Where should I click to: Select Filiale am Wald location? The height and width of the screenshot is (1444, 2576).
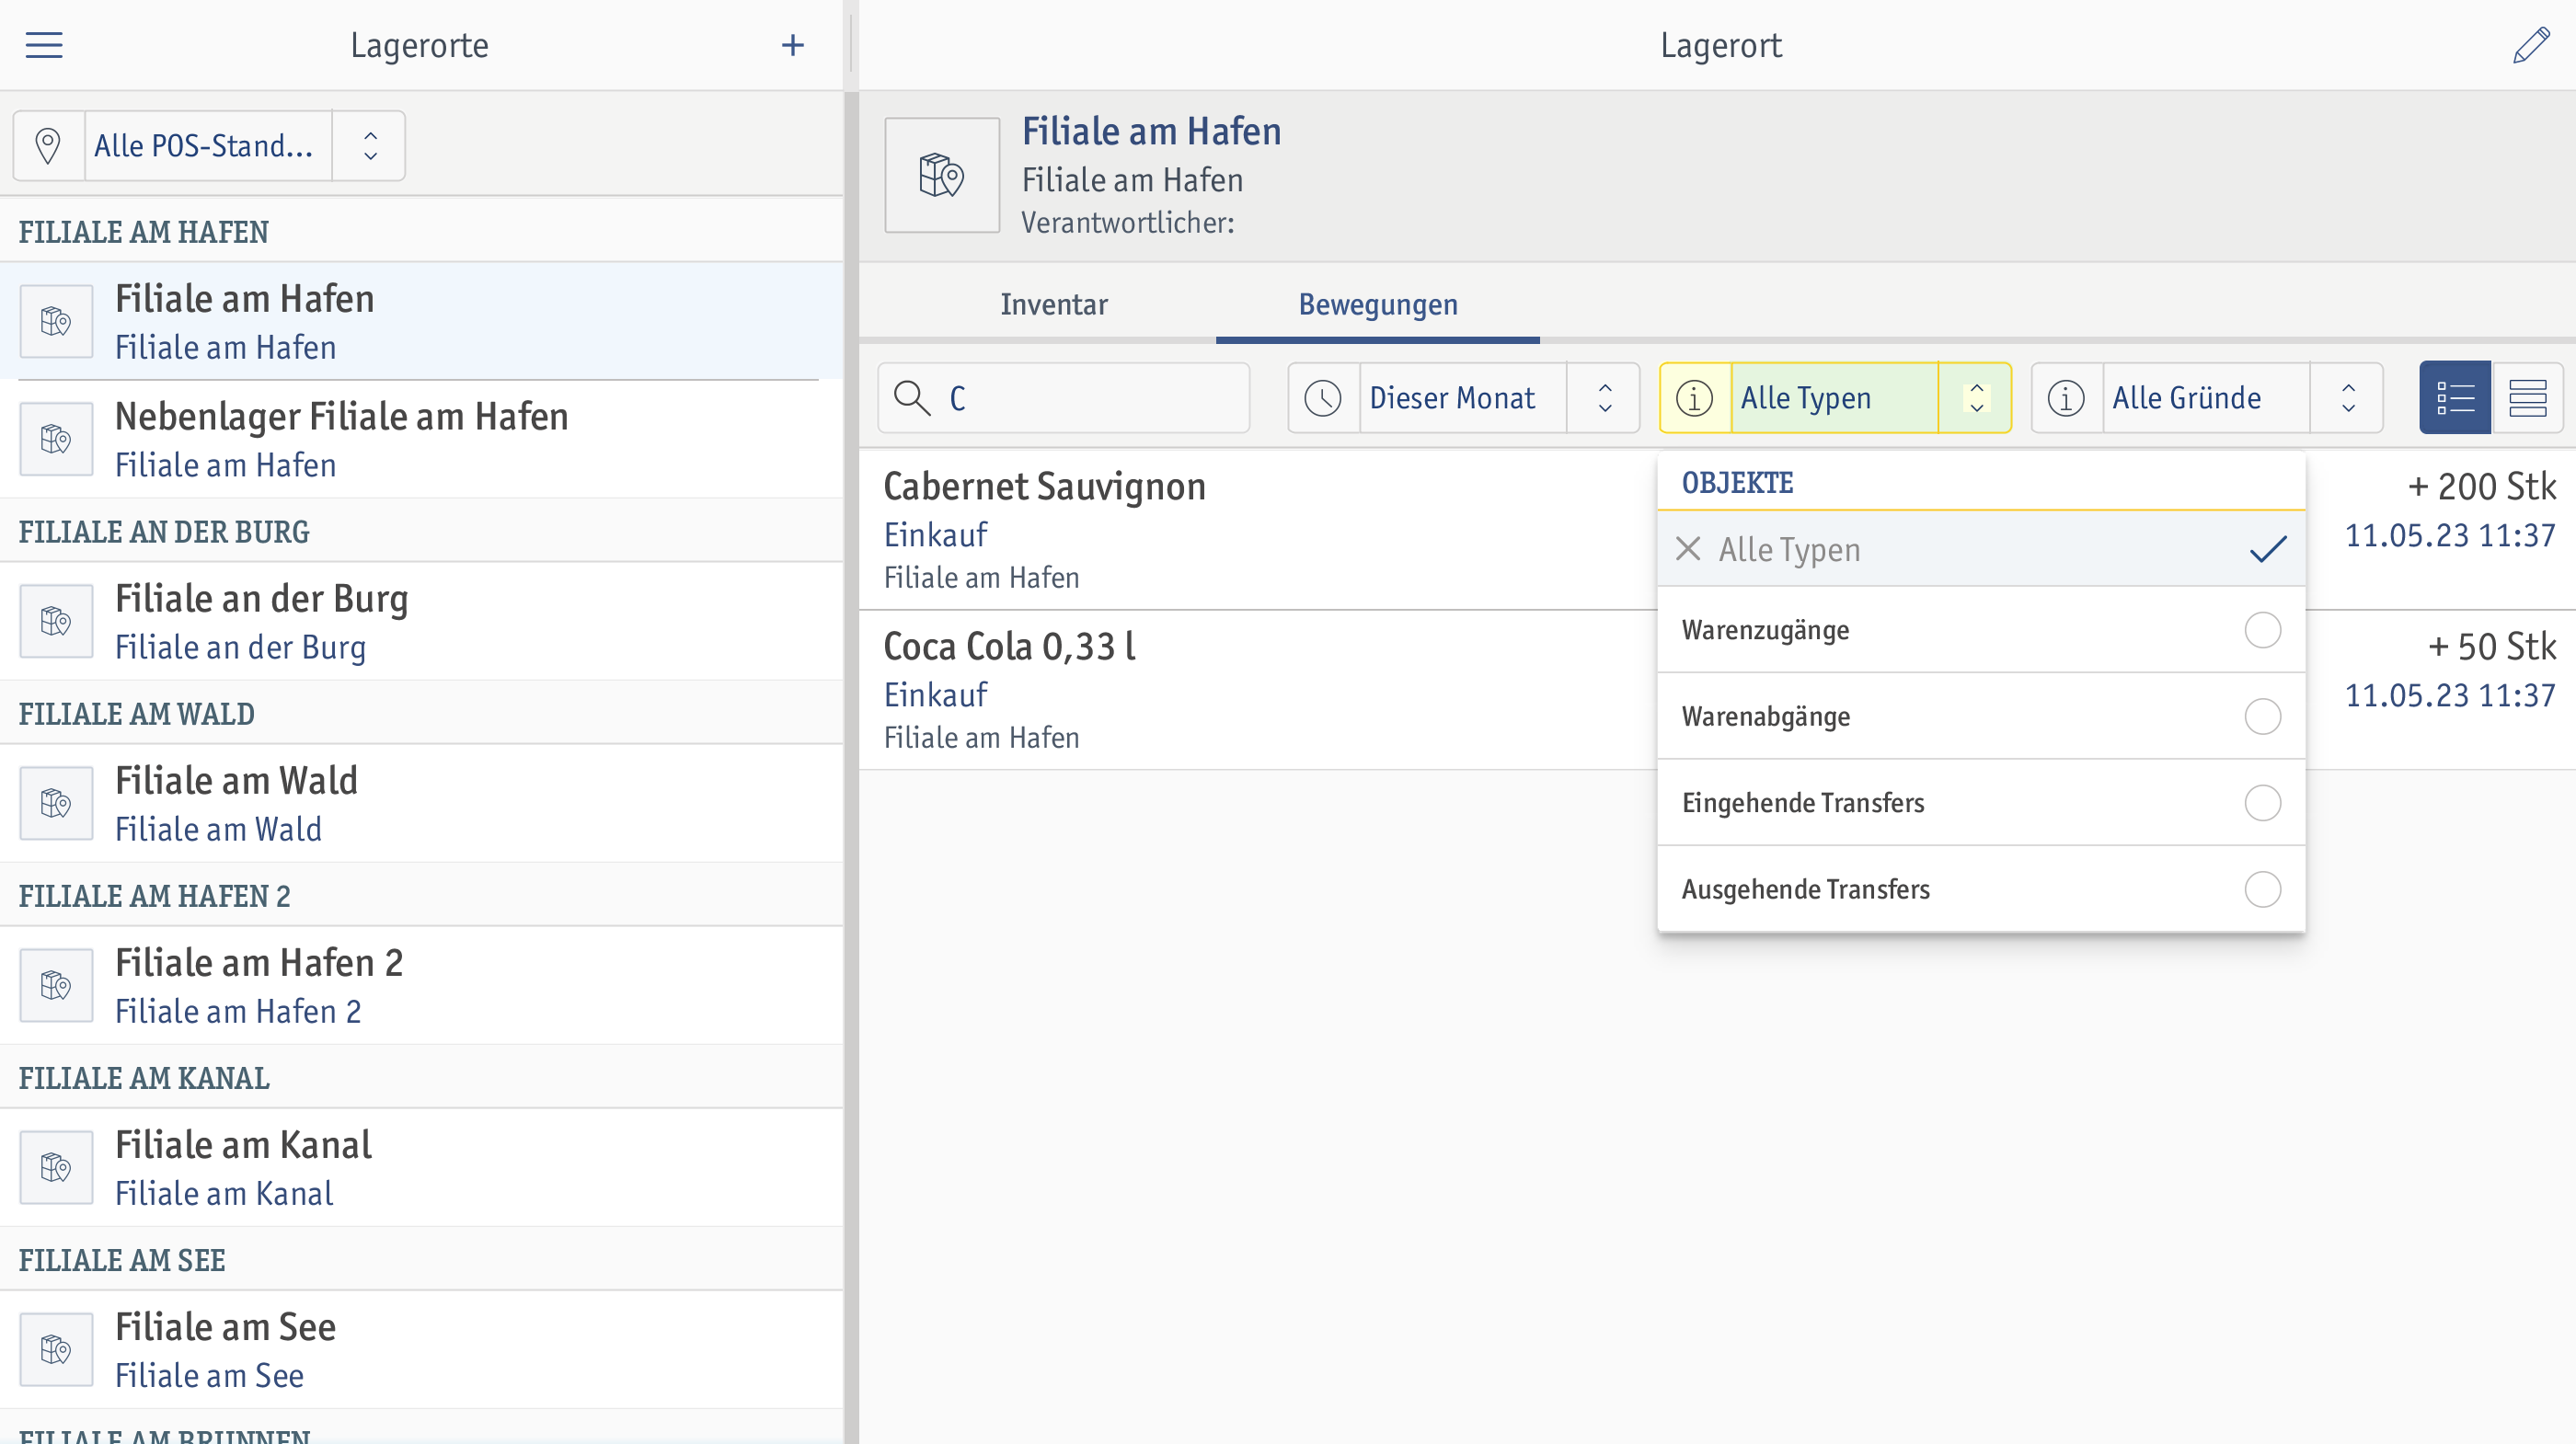click(421, 803)
